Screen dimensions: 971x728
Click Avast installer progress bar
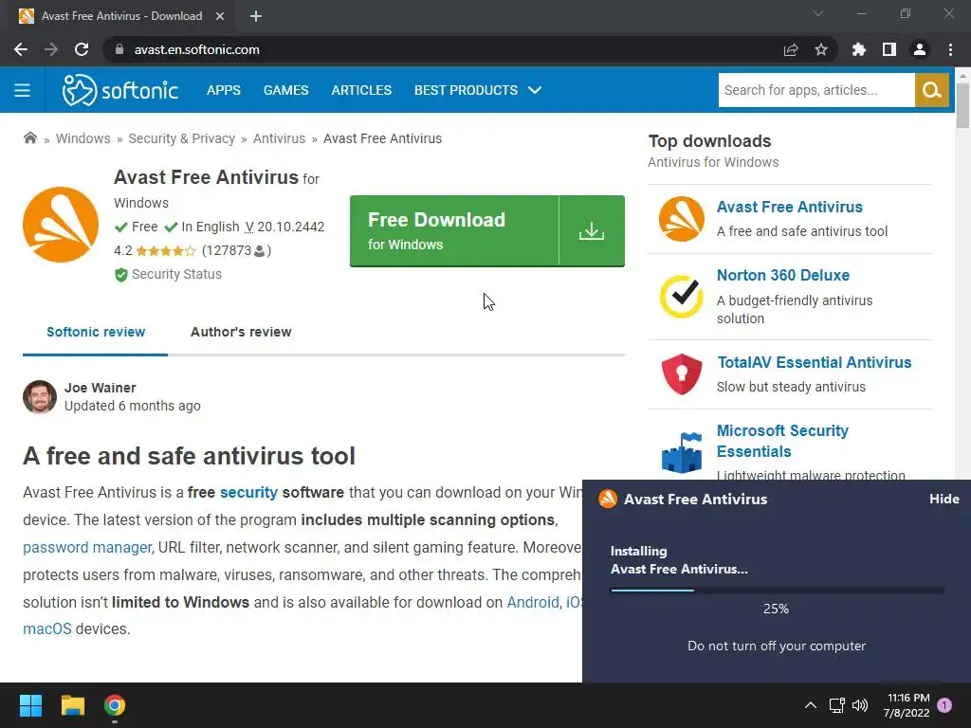[x=777, y=590]
